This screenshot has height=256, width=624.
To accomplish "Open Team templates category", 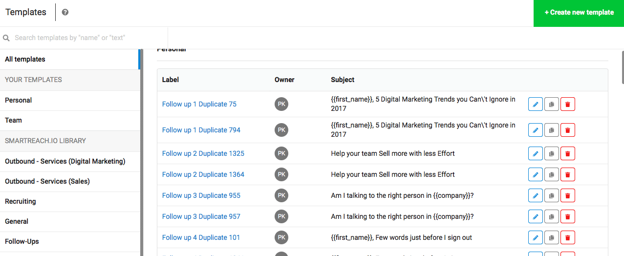I will point(70,120).
